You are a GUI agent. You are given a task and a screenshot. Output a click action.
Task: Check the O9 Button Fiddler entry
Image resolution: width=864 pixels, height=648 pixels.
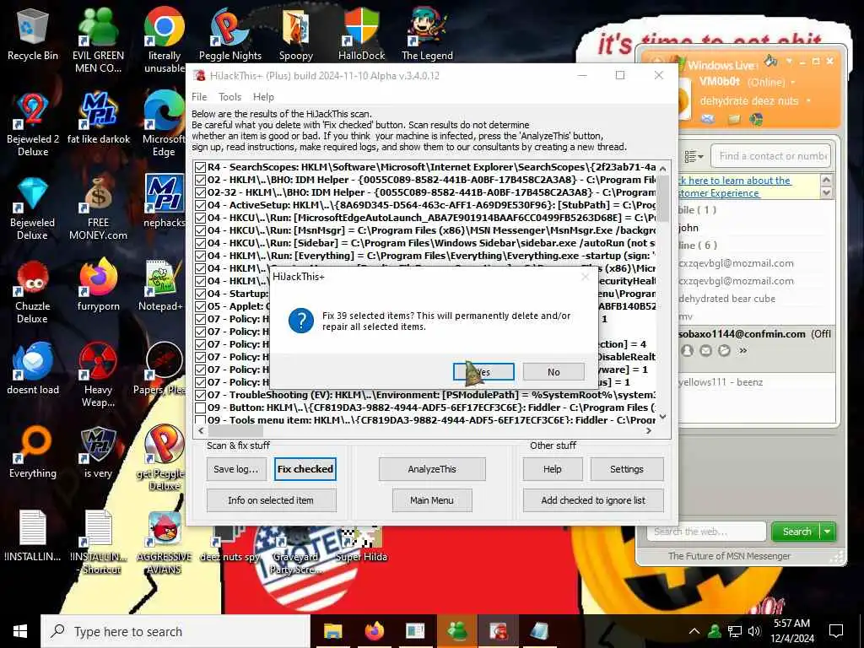200,408
